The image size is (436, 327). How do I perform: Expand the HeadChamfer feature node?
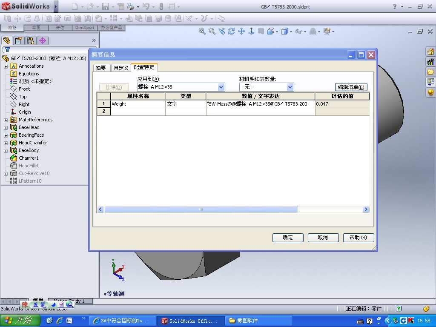(x=6, y=143)
